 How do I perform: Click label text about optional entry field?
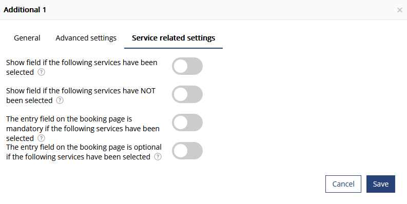pos(84,152)
